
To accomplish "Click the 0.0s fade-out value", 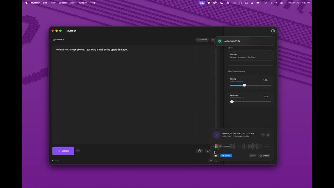I will (266, 96).
